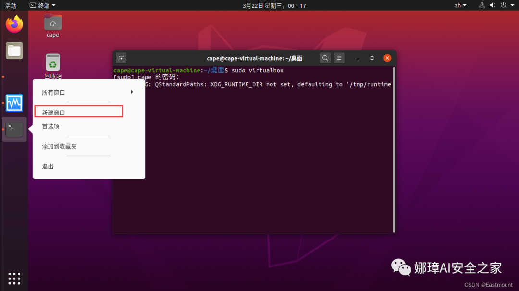Maximize the terminal window
Viewport: 519px width, 291px height.
pyautogui.click(x=371, y=58)
